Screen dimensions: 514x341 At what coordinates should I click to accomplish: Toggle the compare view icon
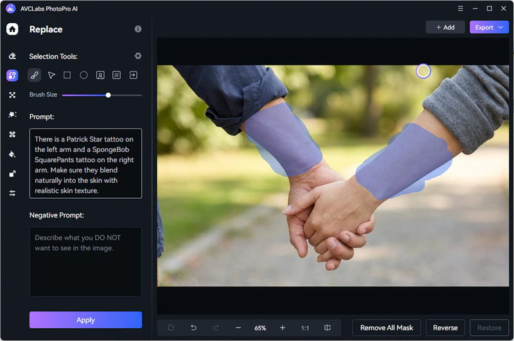328,327
